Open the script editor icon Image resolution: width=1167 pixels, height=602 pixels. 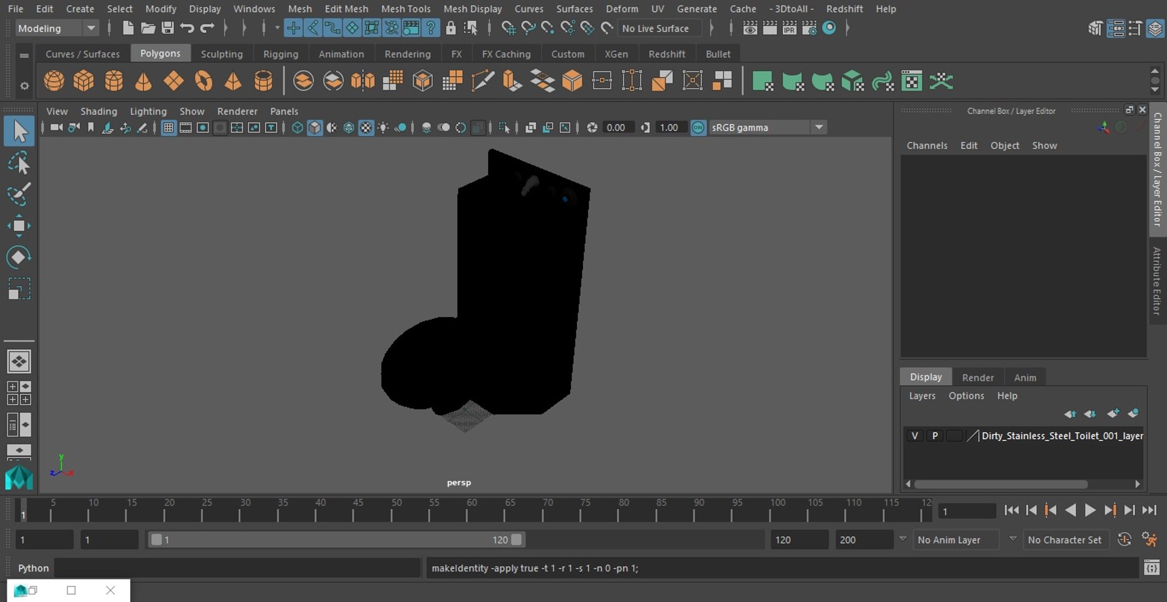click(x=1151, y=568)
